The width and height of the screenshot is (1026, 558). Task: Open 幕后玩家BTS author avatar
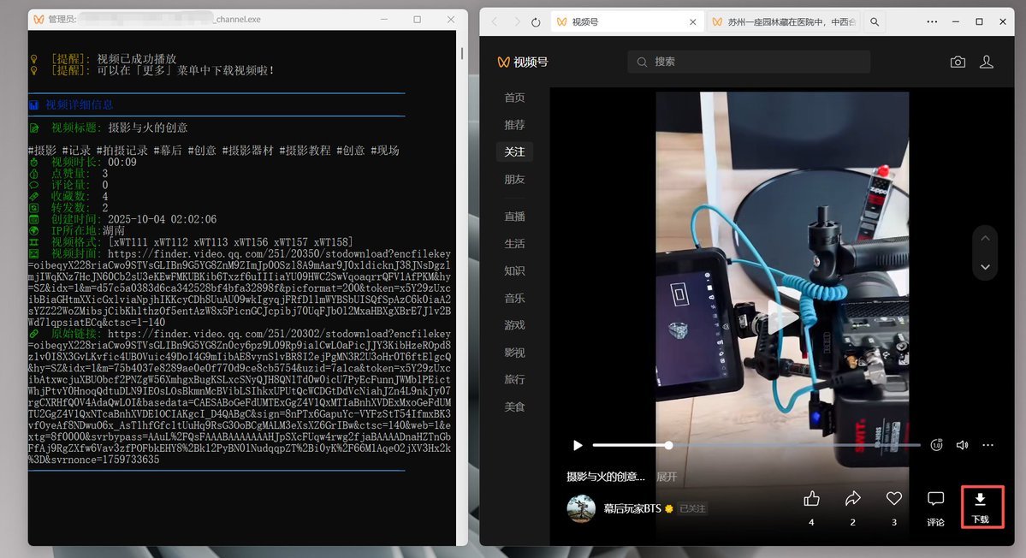point(581,508)
